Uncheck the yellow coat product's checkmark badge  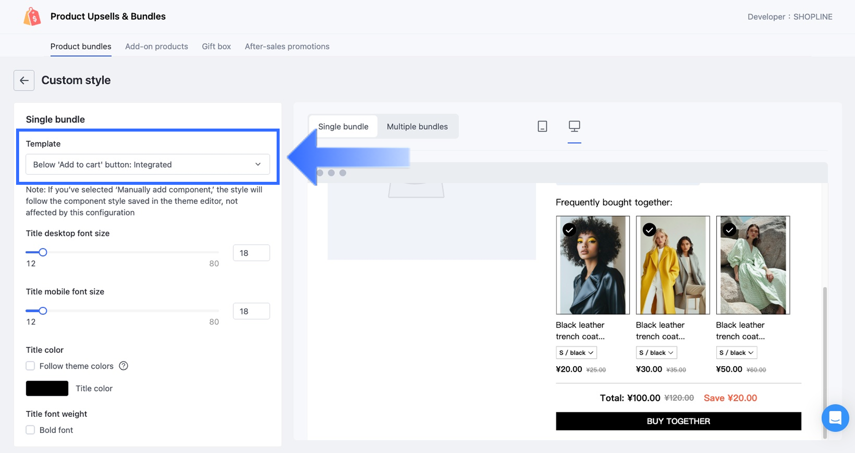tap(649, 230)
